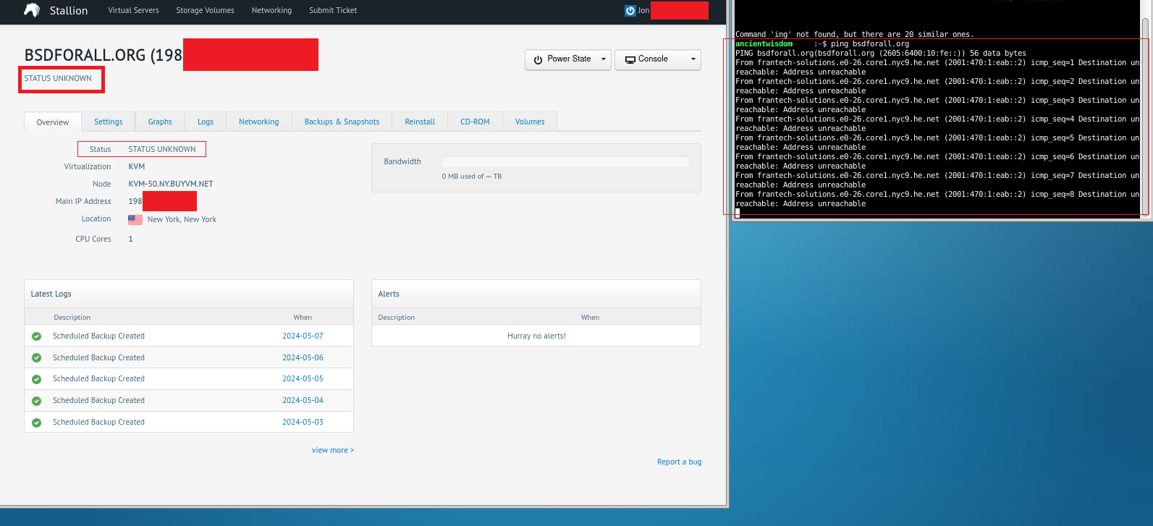Image resolution: width=1153 pixels, height=526 pixels.
Task: Click green check icon for 2024-05-07 backup log
Action: click(36, 336)
